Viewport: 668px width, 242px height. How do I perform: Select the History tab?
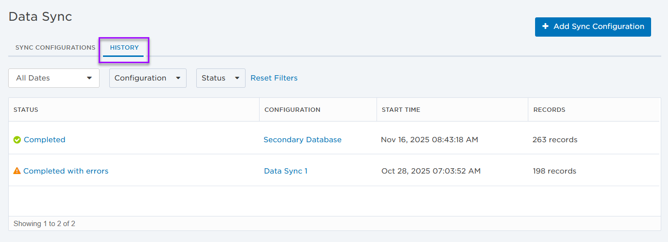(124, 48)
